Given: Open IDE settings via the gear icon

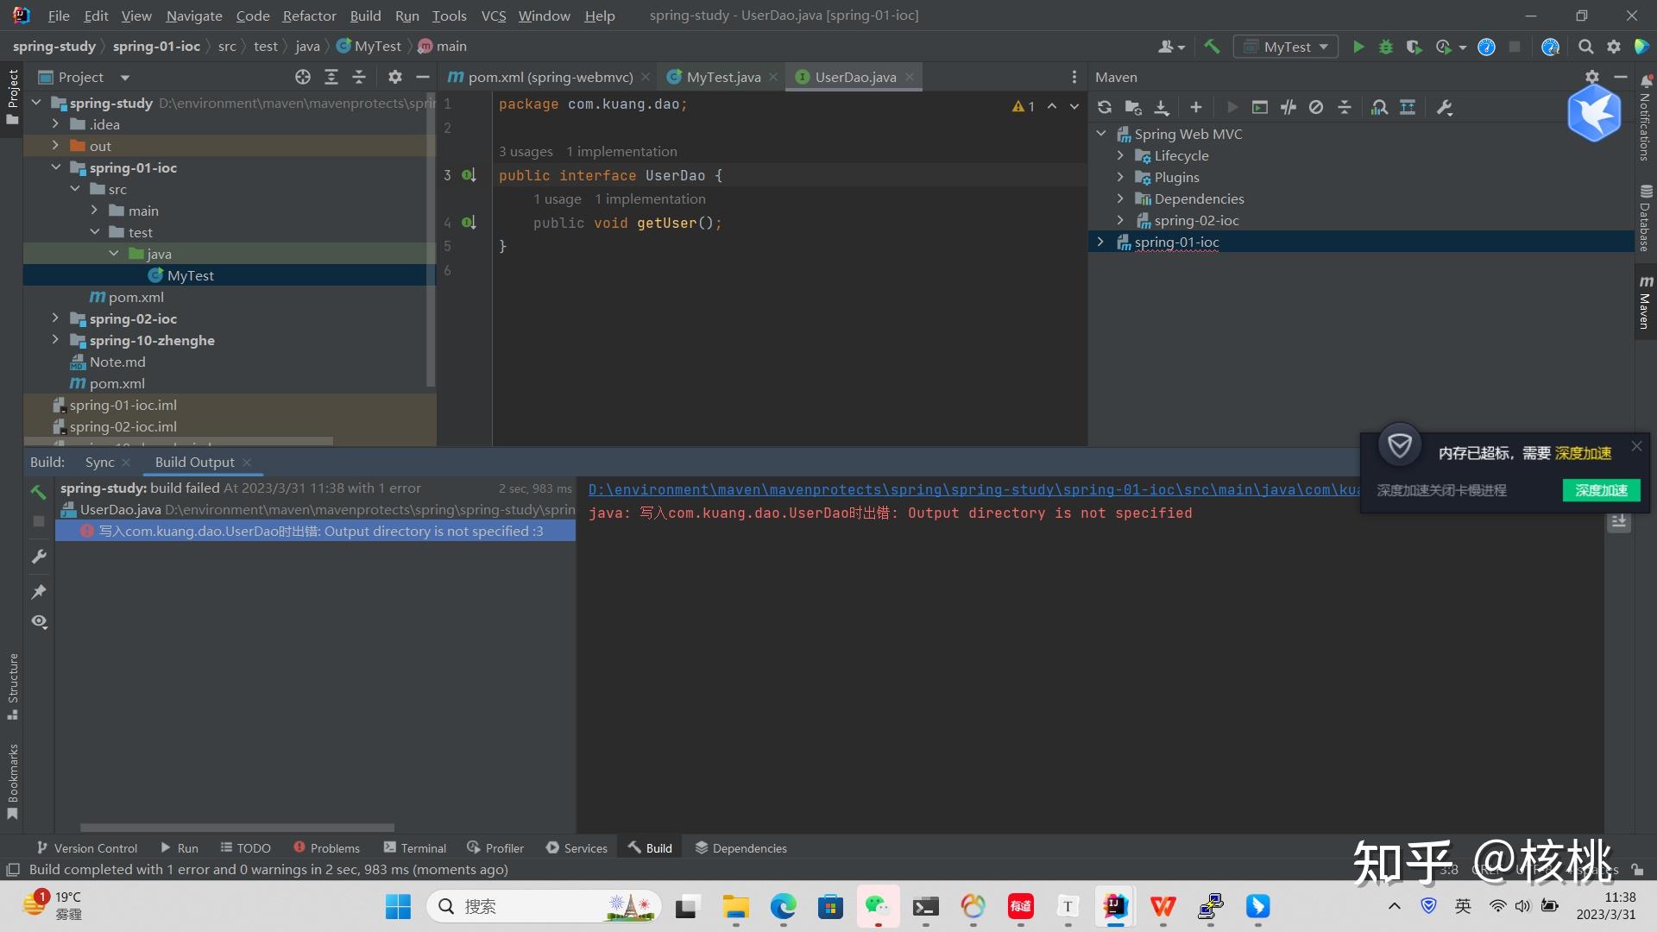Looking at the screenshot, I should tap(1613, 47).
